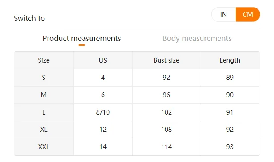The image size is (274, 162).
Task: Click the length 93 cell
Action: click(230, 146)
